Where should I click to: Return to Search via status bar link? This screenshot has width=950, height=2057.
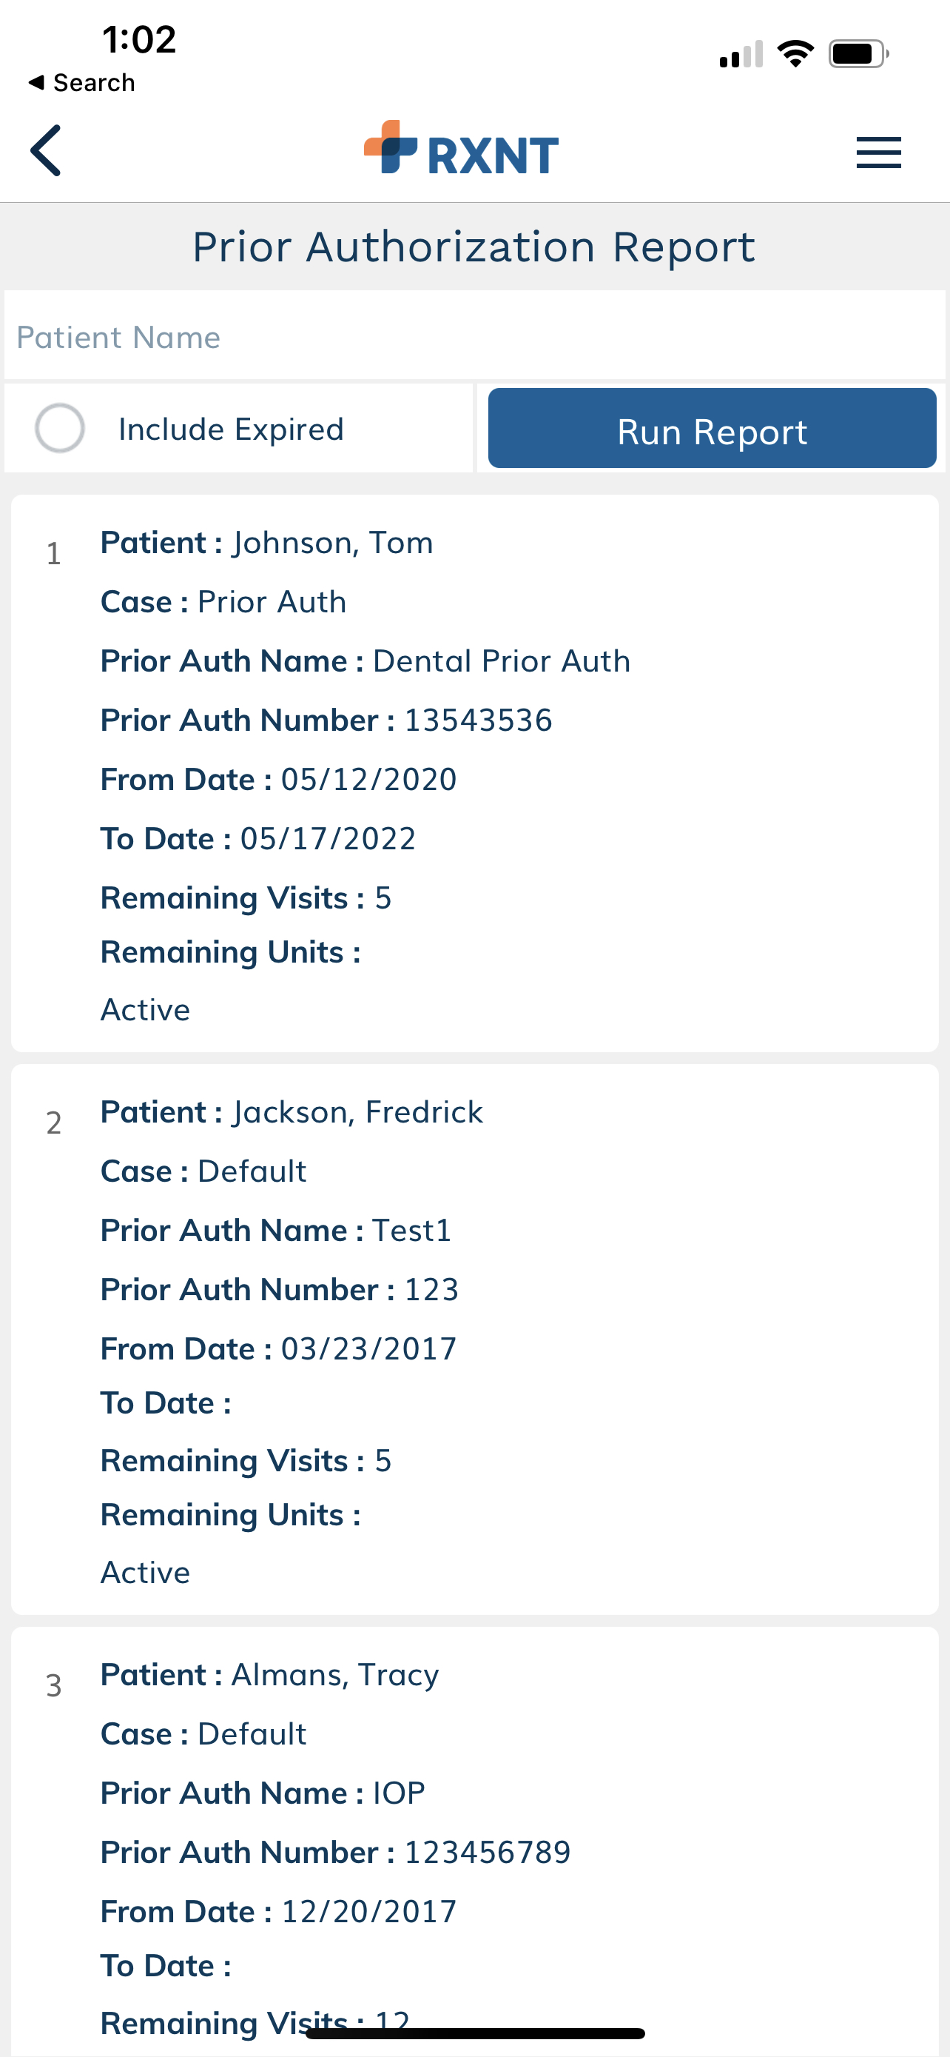[81, 82]
